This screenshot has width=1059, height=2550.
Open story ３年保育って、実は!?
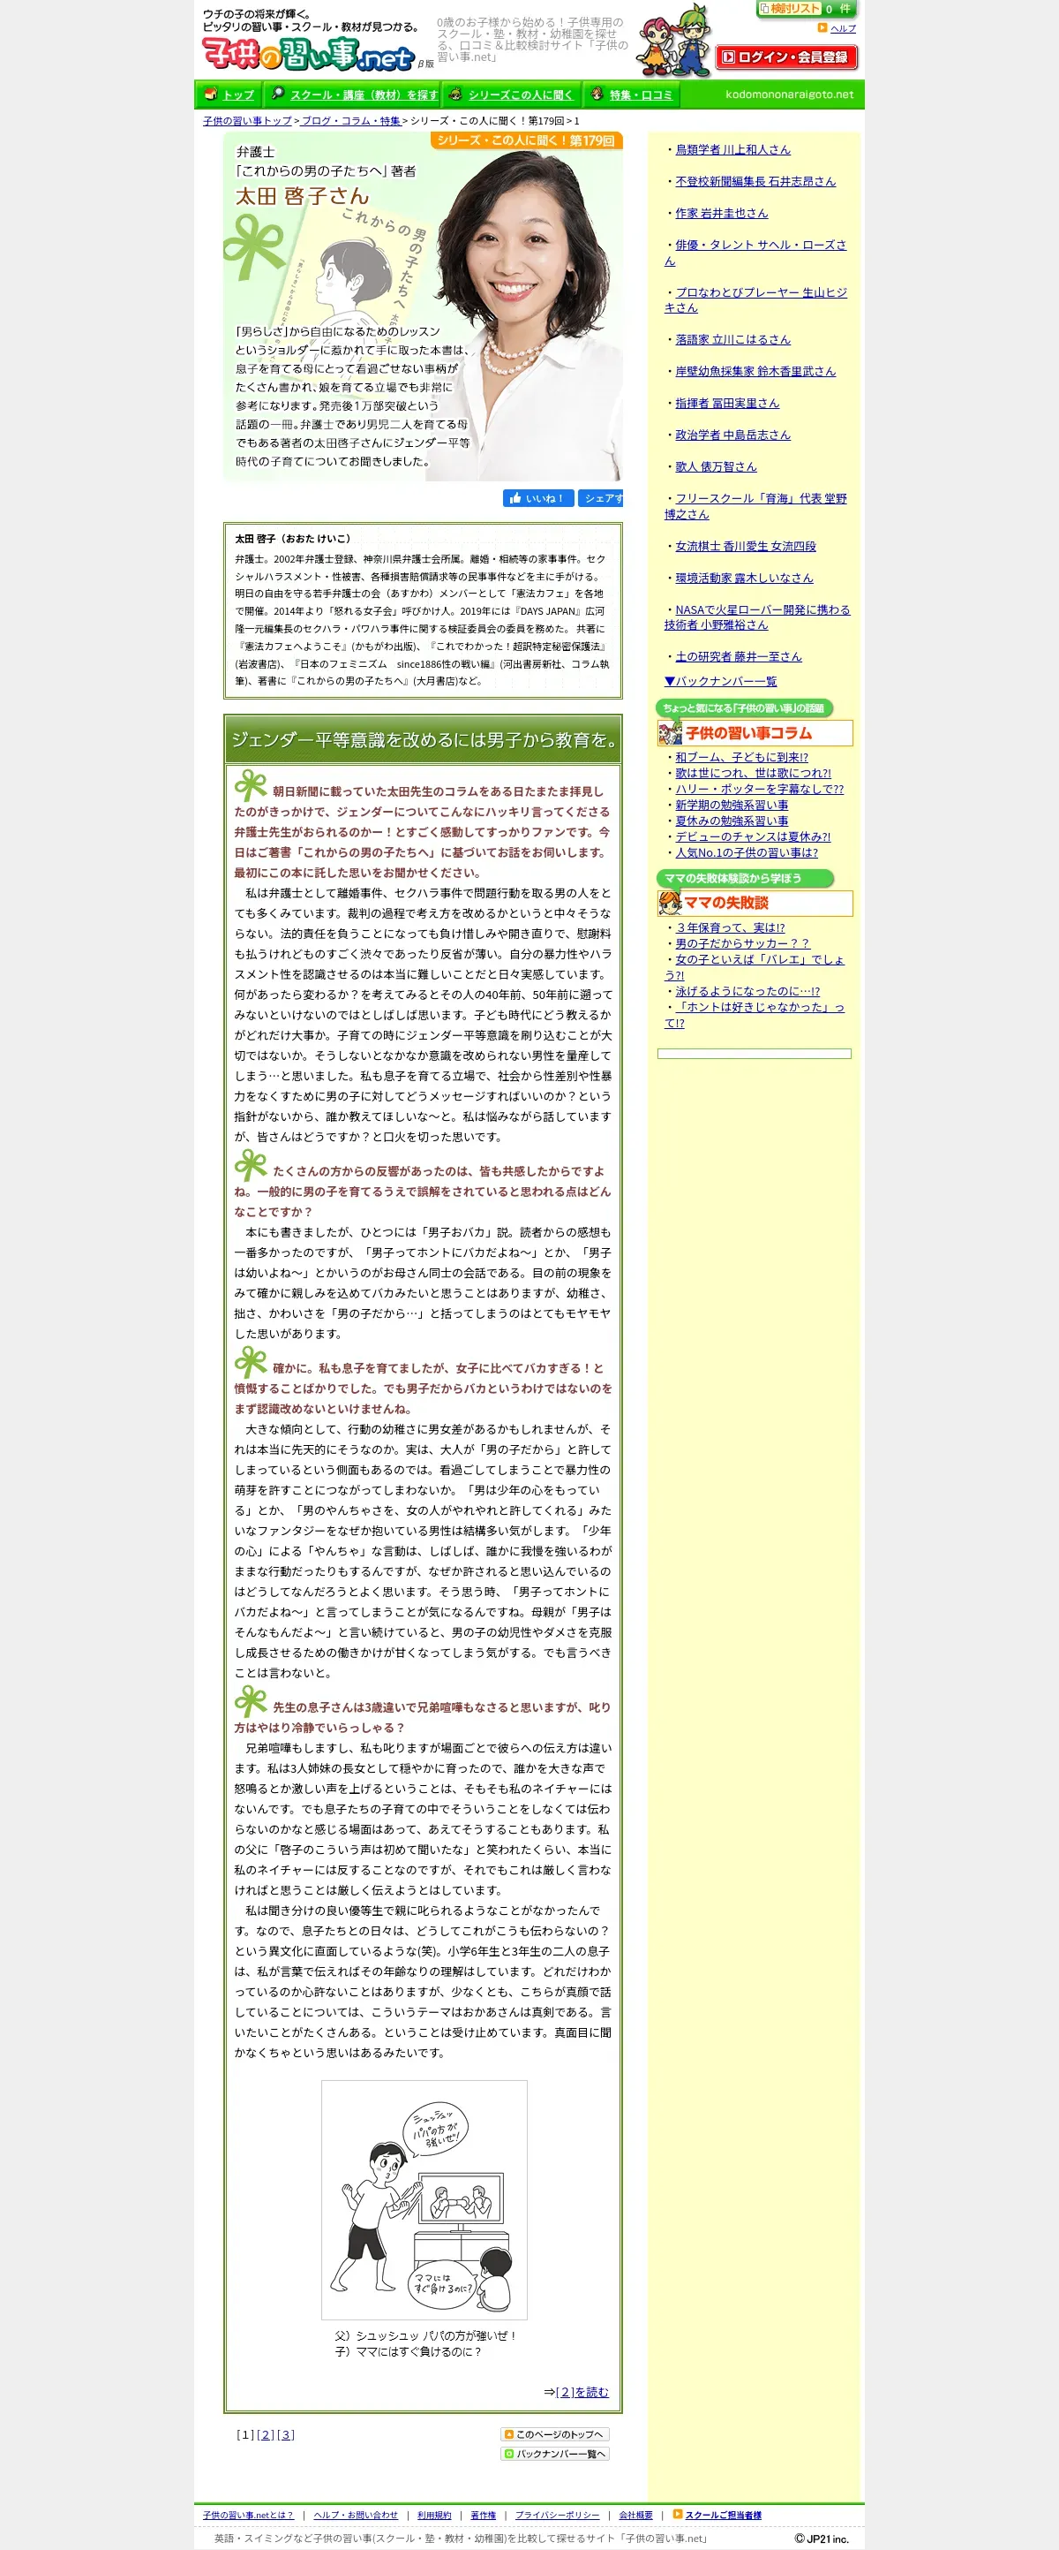(730, 927)
